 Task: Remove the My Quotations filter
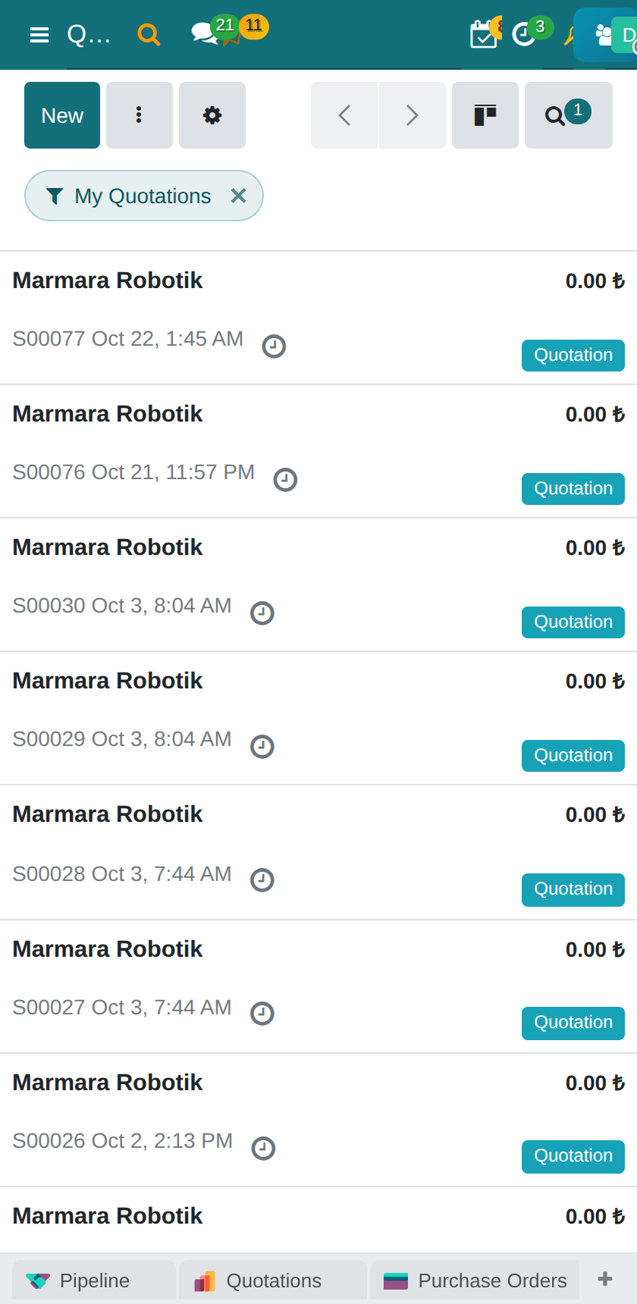pos(238,196)
